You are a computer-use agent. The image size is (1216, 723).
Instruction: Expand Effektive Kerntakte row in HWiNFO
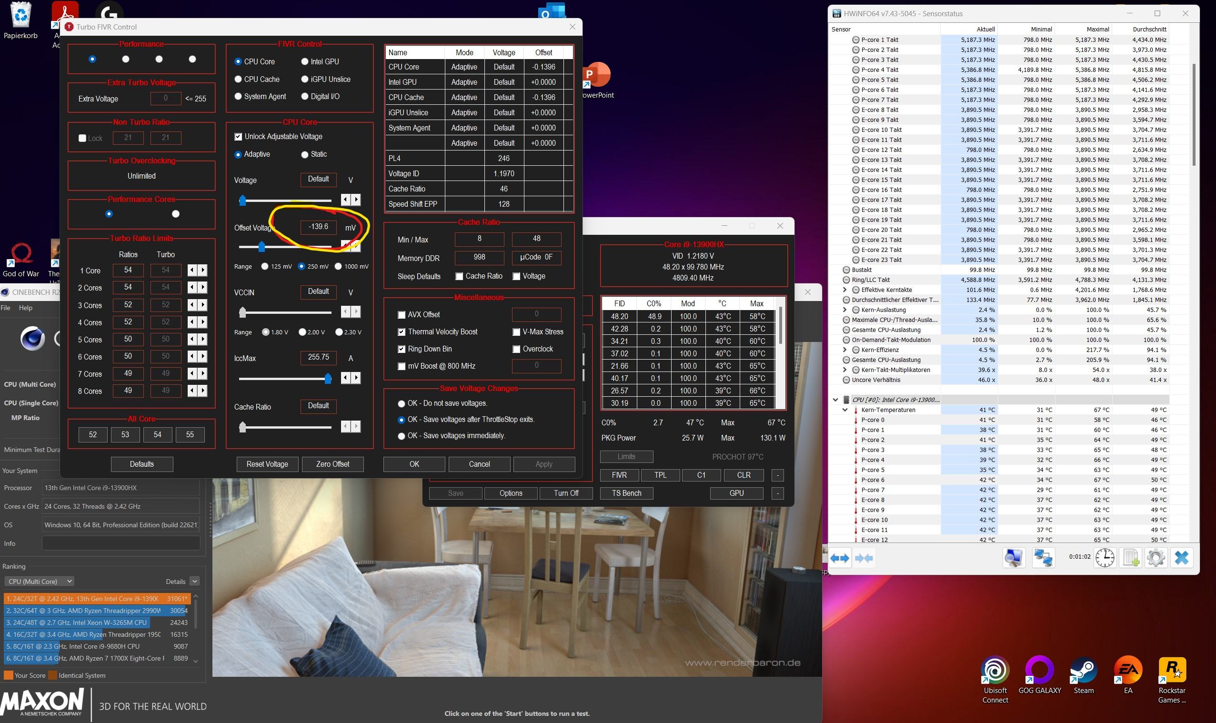coord(845,290)
